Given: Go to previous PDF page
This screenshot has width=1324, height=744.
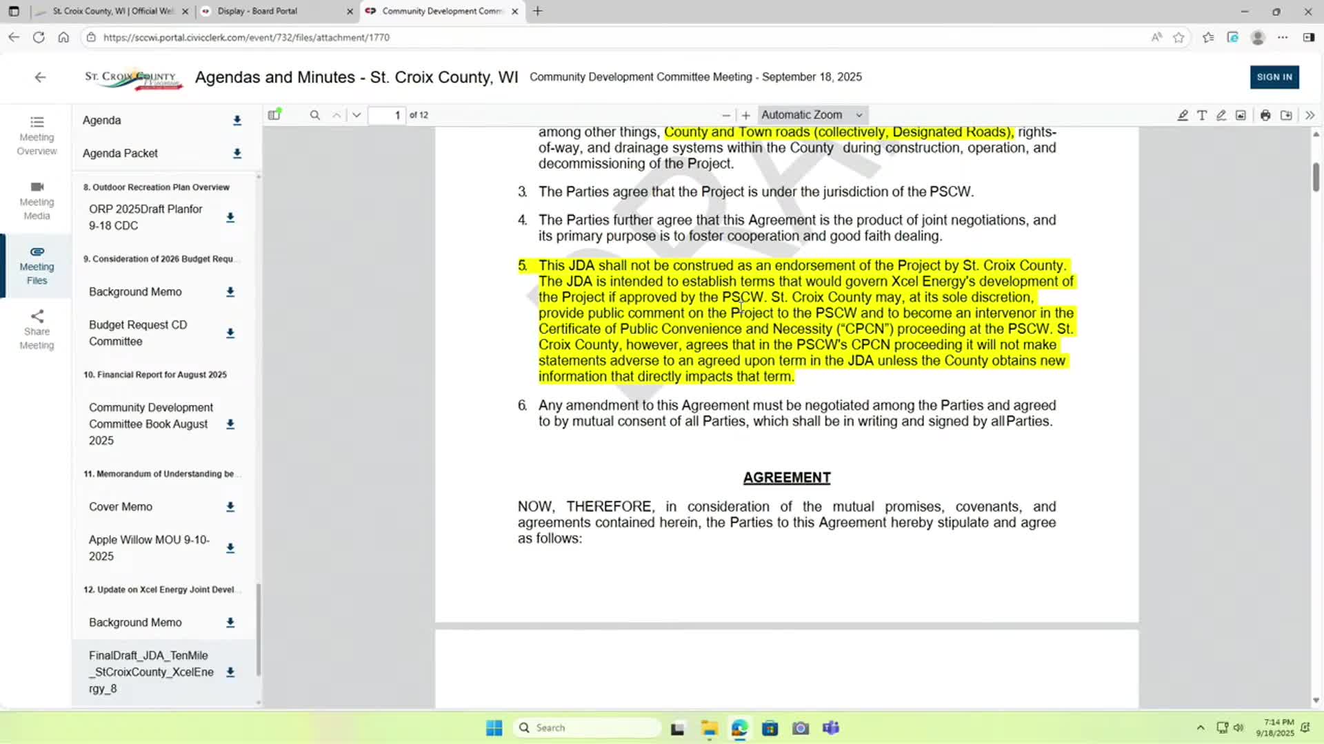Looking at the screenshot, I should 337,115.
